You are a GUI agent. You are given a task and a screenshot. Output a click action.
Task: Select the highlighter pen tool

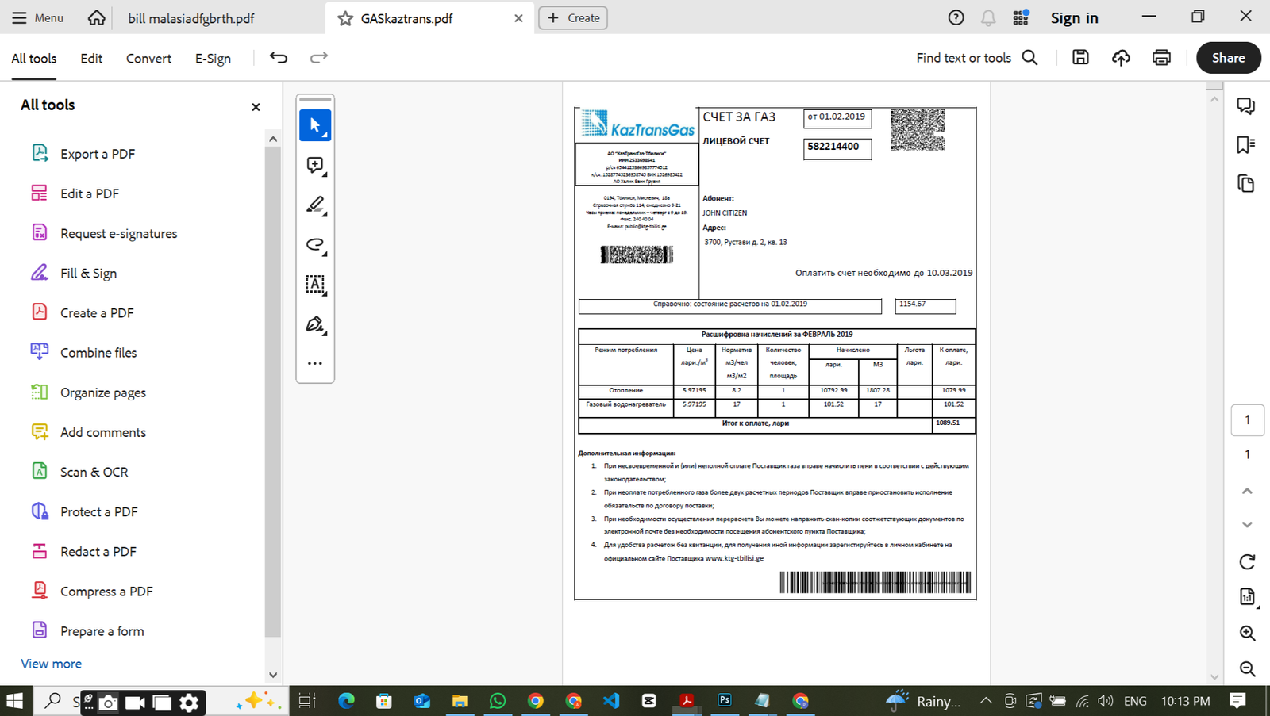pyautogui.click(x=315, y=205)
